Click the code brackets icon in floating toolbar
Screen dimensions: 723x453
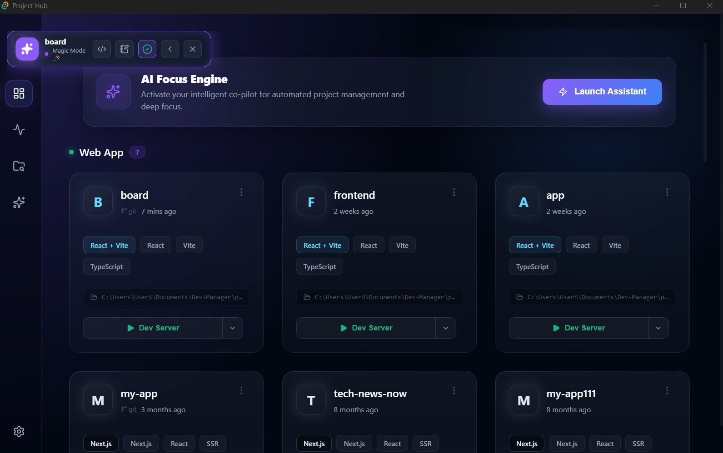[x=102, y=49]
